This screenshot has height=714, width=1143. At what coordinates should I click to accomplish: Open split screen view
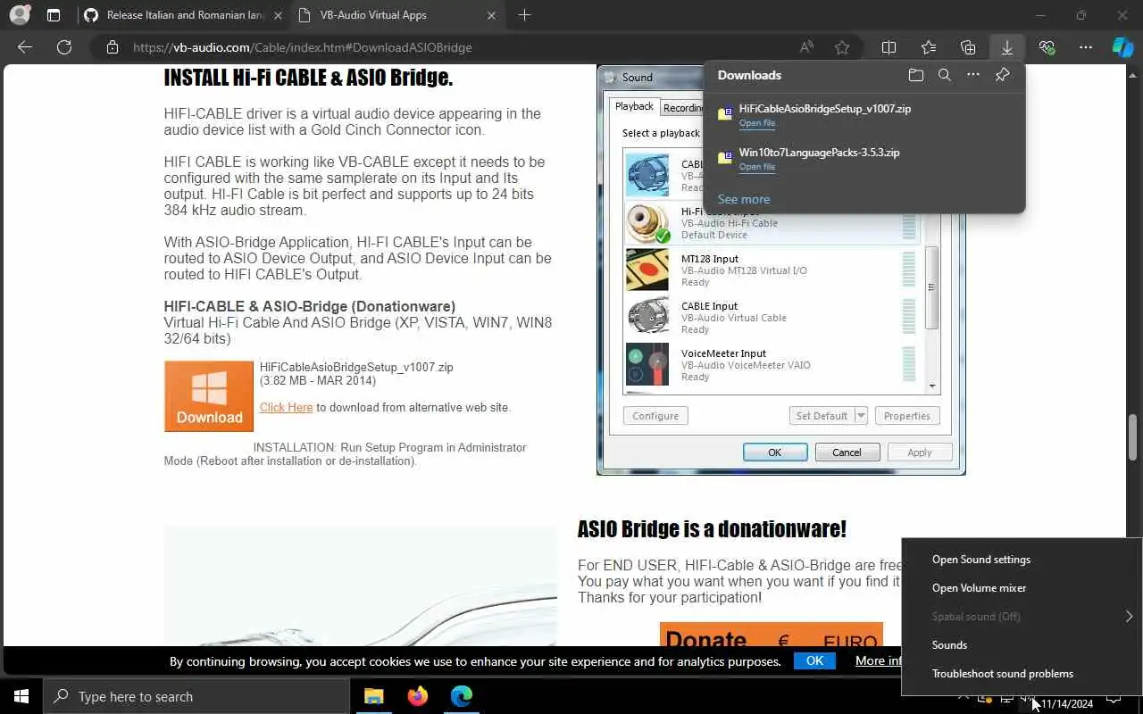coord(889,47)
